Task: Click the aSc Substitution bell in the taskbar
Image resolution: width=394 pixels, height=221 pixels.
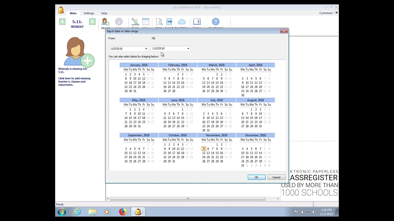Action: click(138, 212)
